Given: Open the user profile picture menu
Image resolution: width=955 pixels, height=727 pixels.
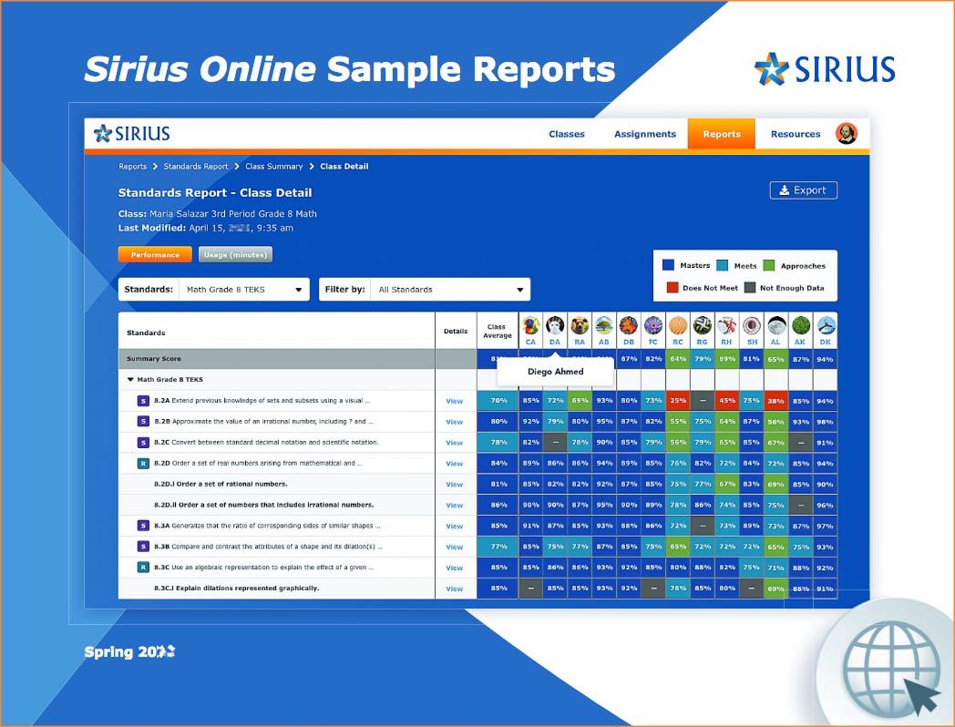Looking at the screenshot, I should (x=847, y=133).
